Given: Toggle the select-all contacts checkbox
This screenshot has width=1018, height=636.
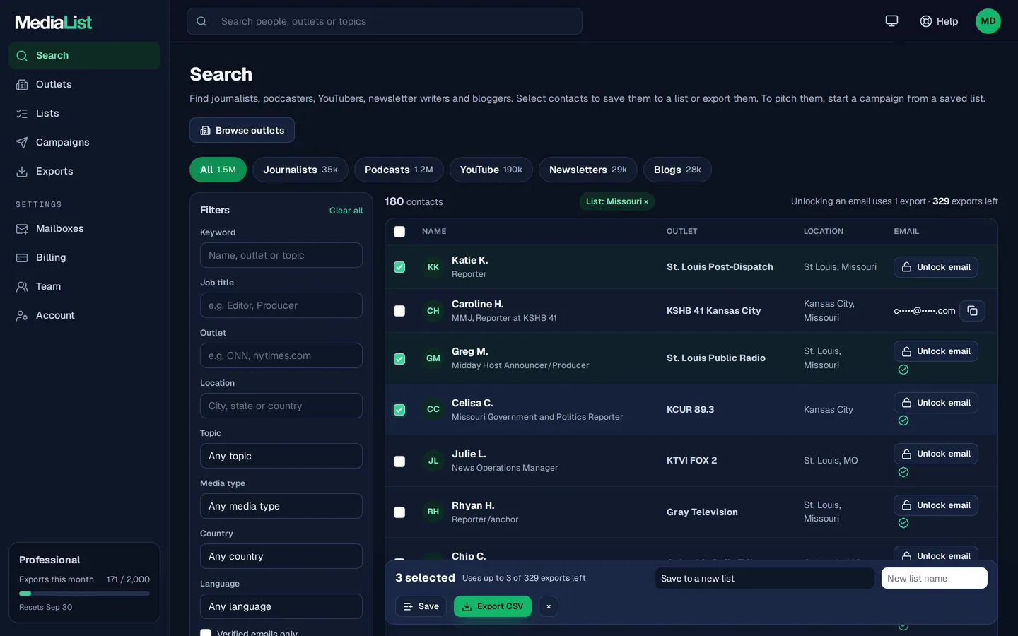Looking at the screenshot, I should click(399, 232).
